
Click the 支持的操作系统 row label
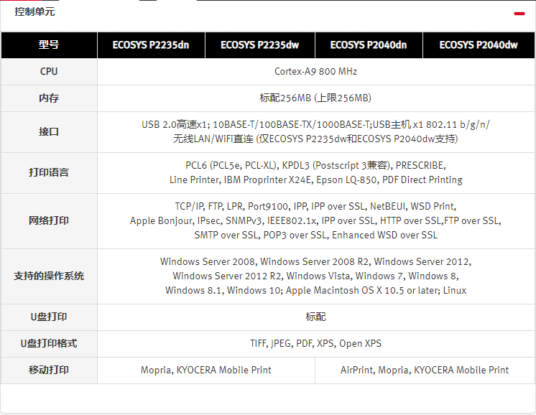(49, 276)
